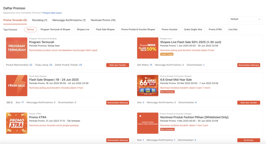Image resolution: width=266 pixels, height=144 pixels.
Task: Click 'Periode Promosi: Setiap Saat' text
Action: point(44,46)
